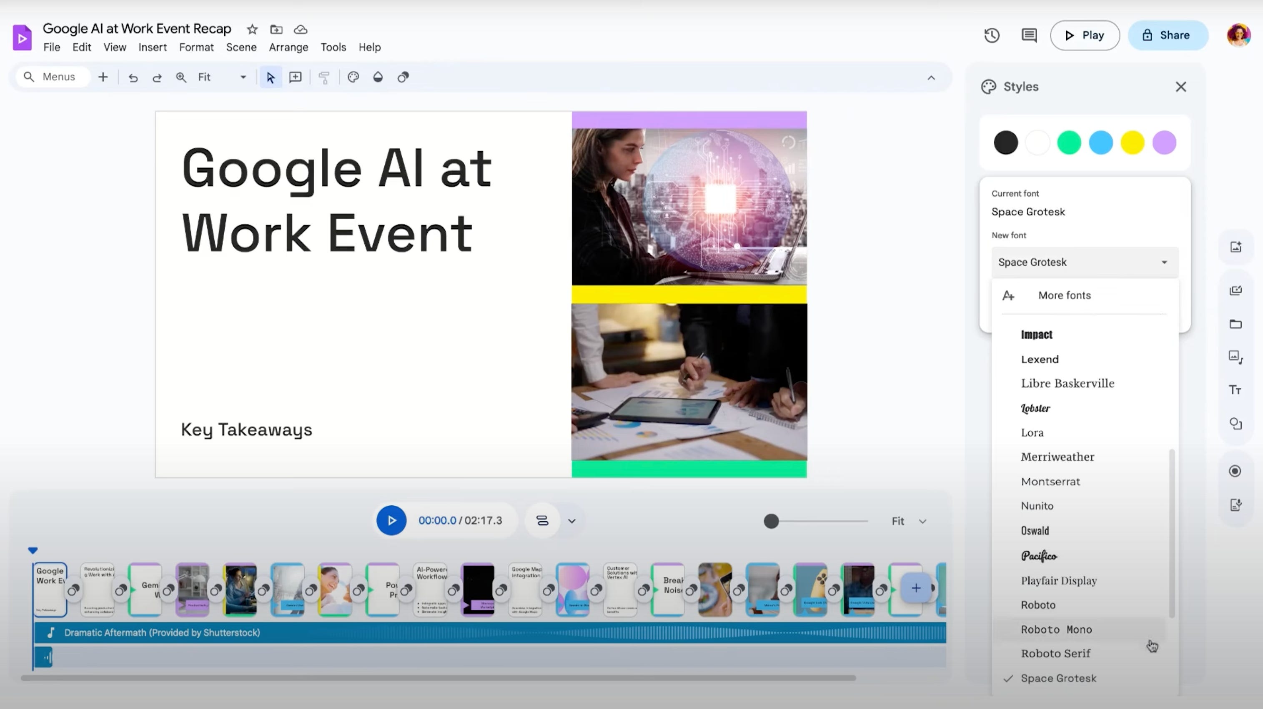This screenshot has width=1263, height=709.
Task: Click the Share button
Action: [x=1168, y=35]
